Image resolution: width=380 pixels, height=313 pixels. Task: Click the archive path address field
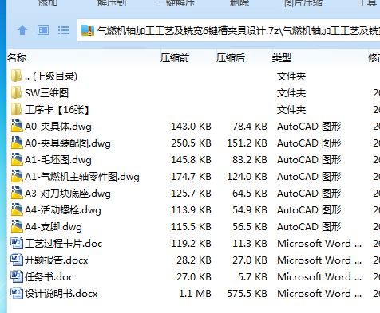click(228, 30)
